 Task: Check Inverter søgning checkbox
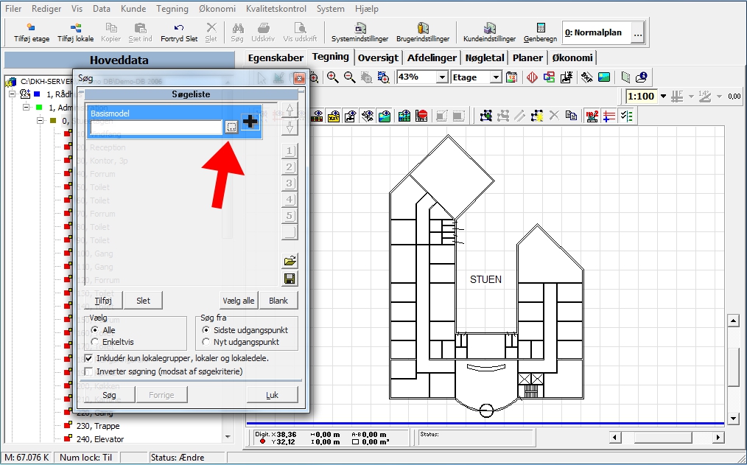click(x=88, y=371)
